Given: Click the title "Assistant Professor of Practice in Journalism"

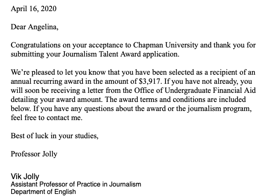Looking at the screenshot, I should pos(76,184).
